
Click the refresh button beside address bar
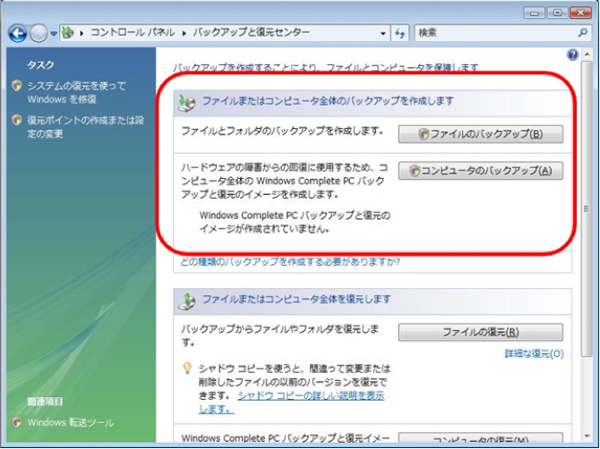[x=399, y=33]
